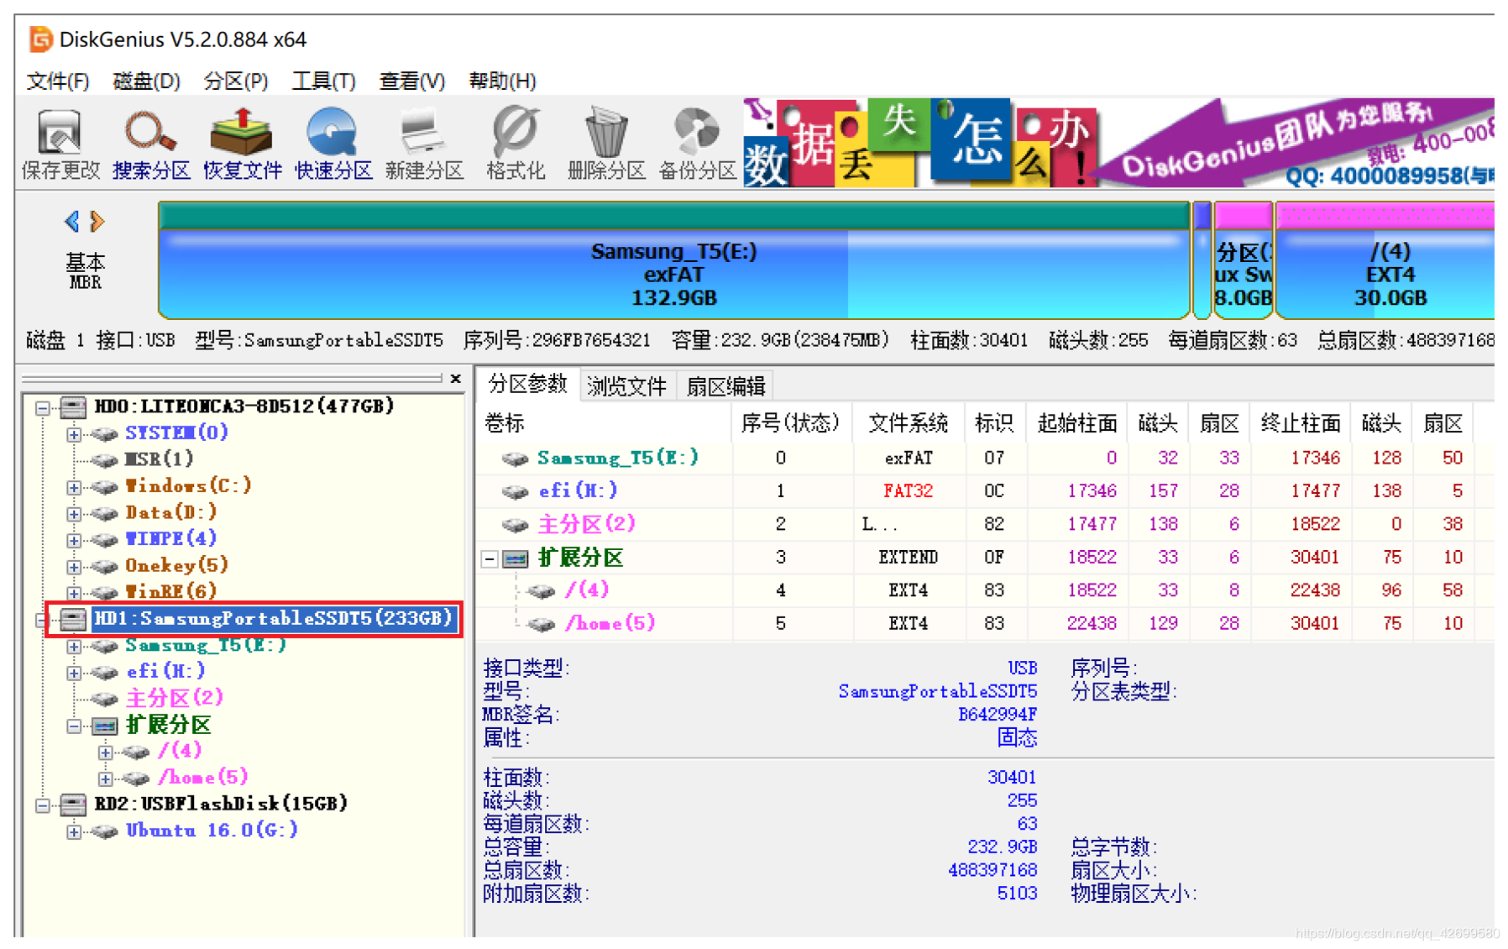The width and height of the screenshot is (1508, 949).
Task: Expand the Data(D:) tree node
Action: click(74, 514)
